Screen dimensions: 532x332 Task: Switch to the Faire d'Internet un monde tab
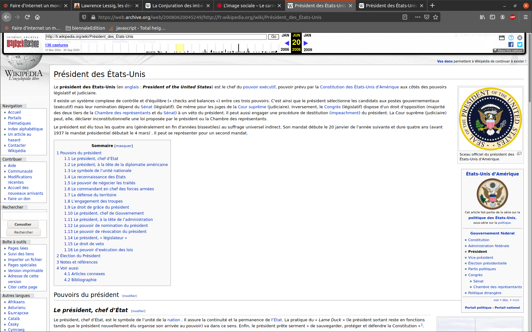pos(35,6)
